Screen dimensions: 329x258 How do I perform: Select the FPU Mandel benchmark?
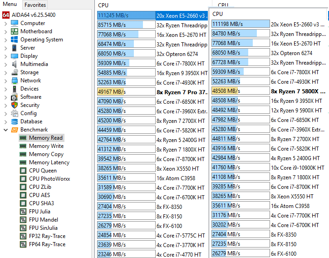click(x=44, y=220)
